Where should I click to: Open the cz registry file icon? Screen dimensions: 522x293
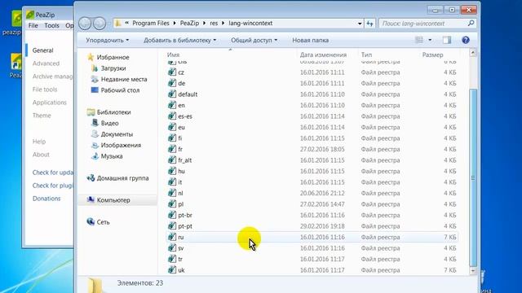172,72
